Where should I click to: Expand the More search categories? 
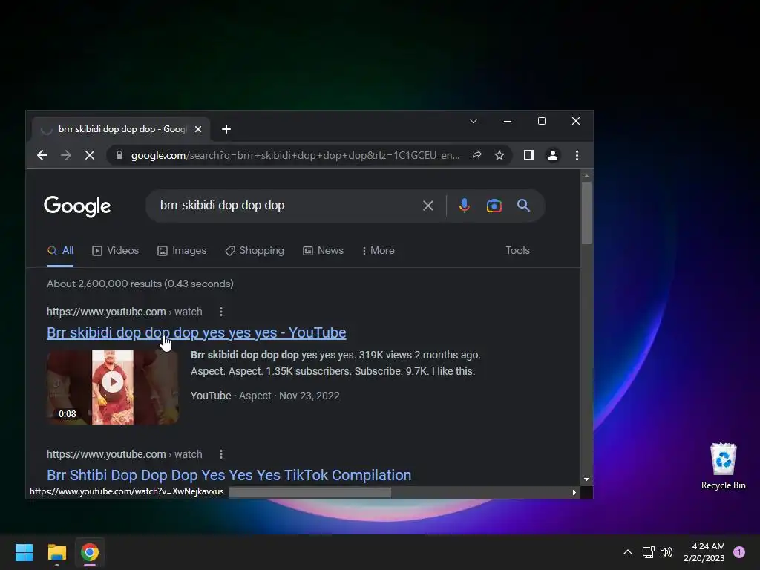(378, 251)
